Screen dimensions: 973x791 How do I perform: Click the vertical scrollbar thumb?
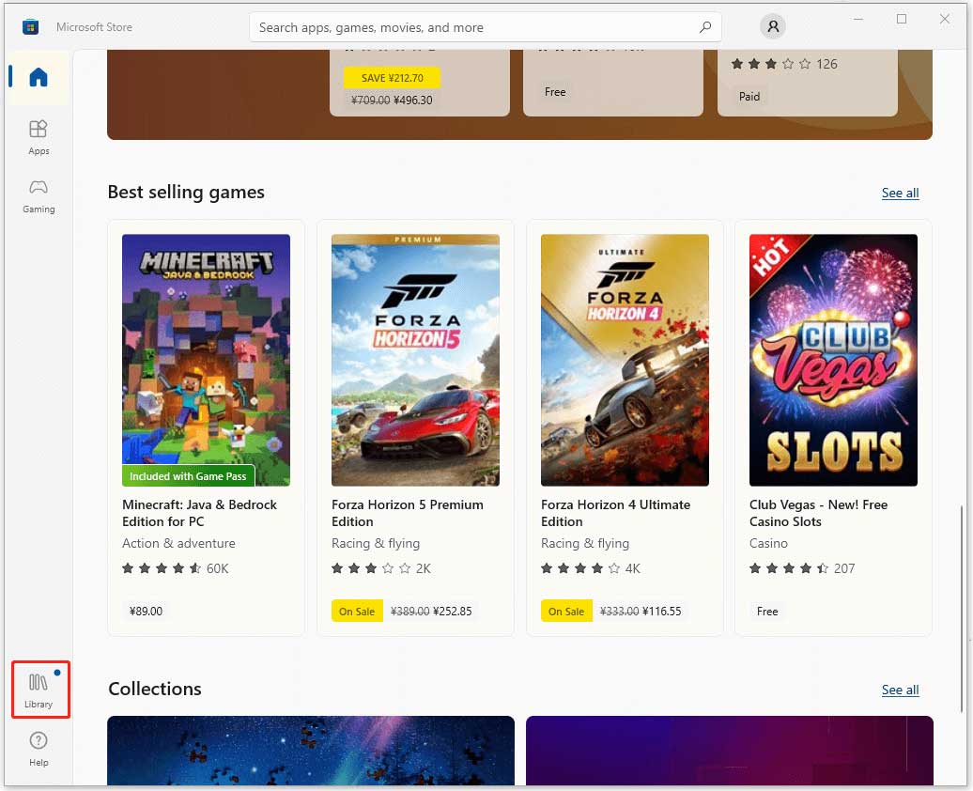(x=962, y=609)
